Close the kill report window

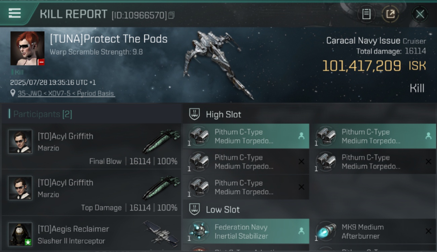420,14
